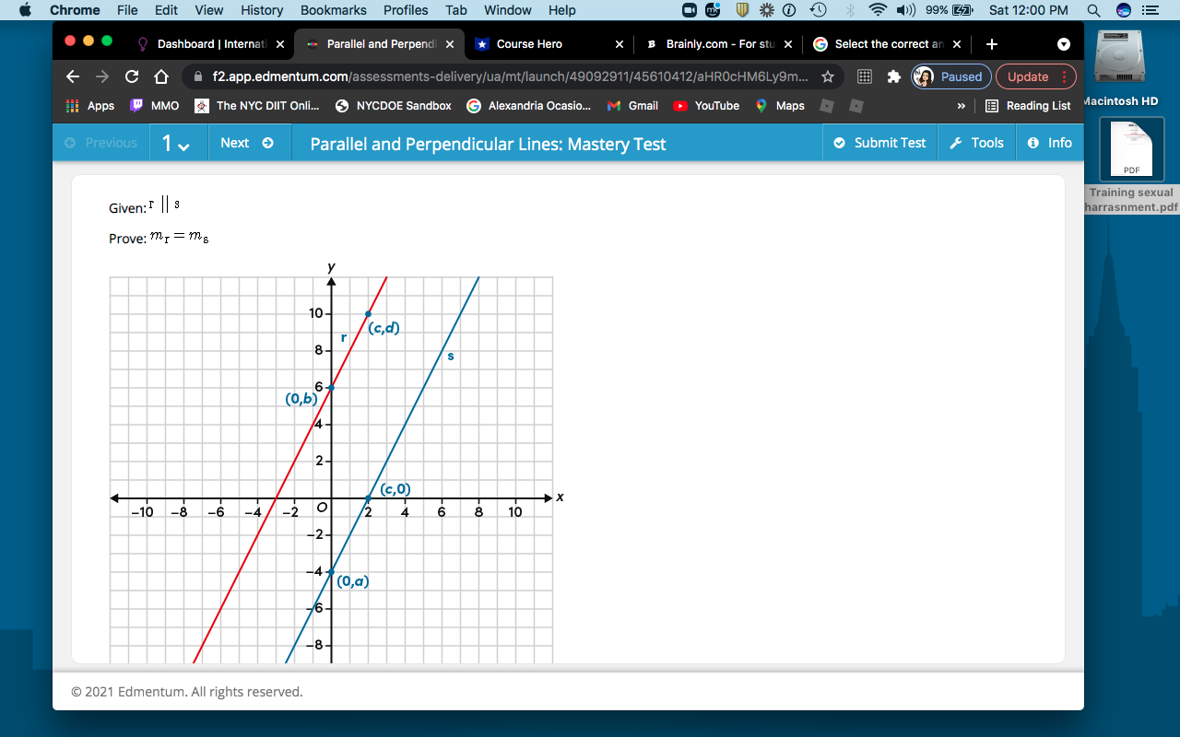Open the Extensions puzzle icon
The image size is (1180, 737).
pyautogui.click(x=893, y=76)
